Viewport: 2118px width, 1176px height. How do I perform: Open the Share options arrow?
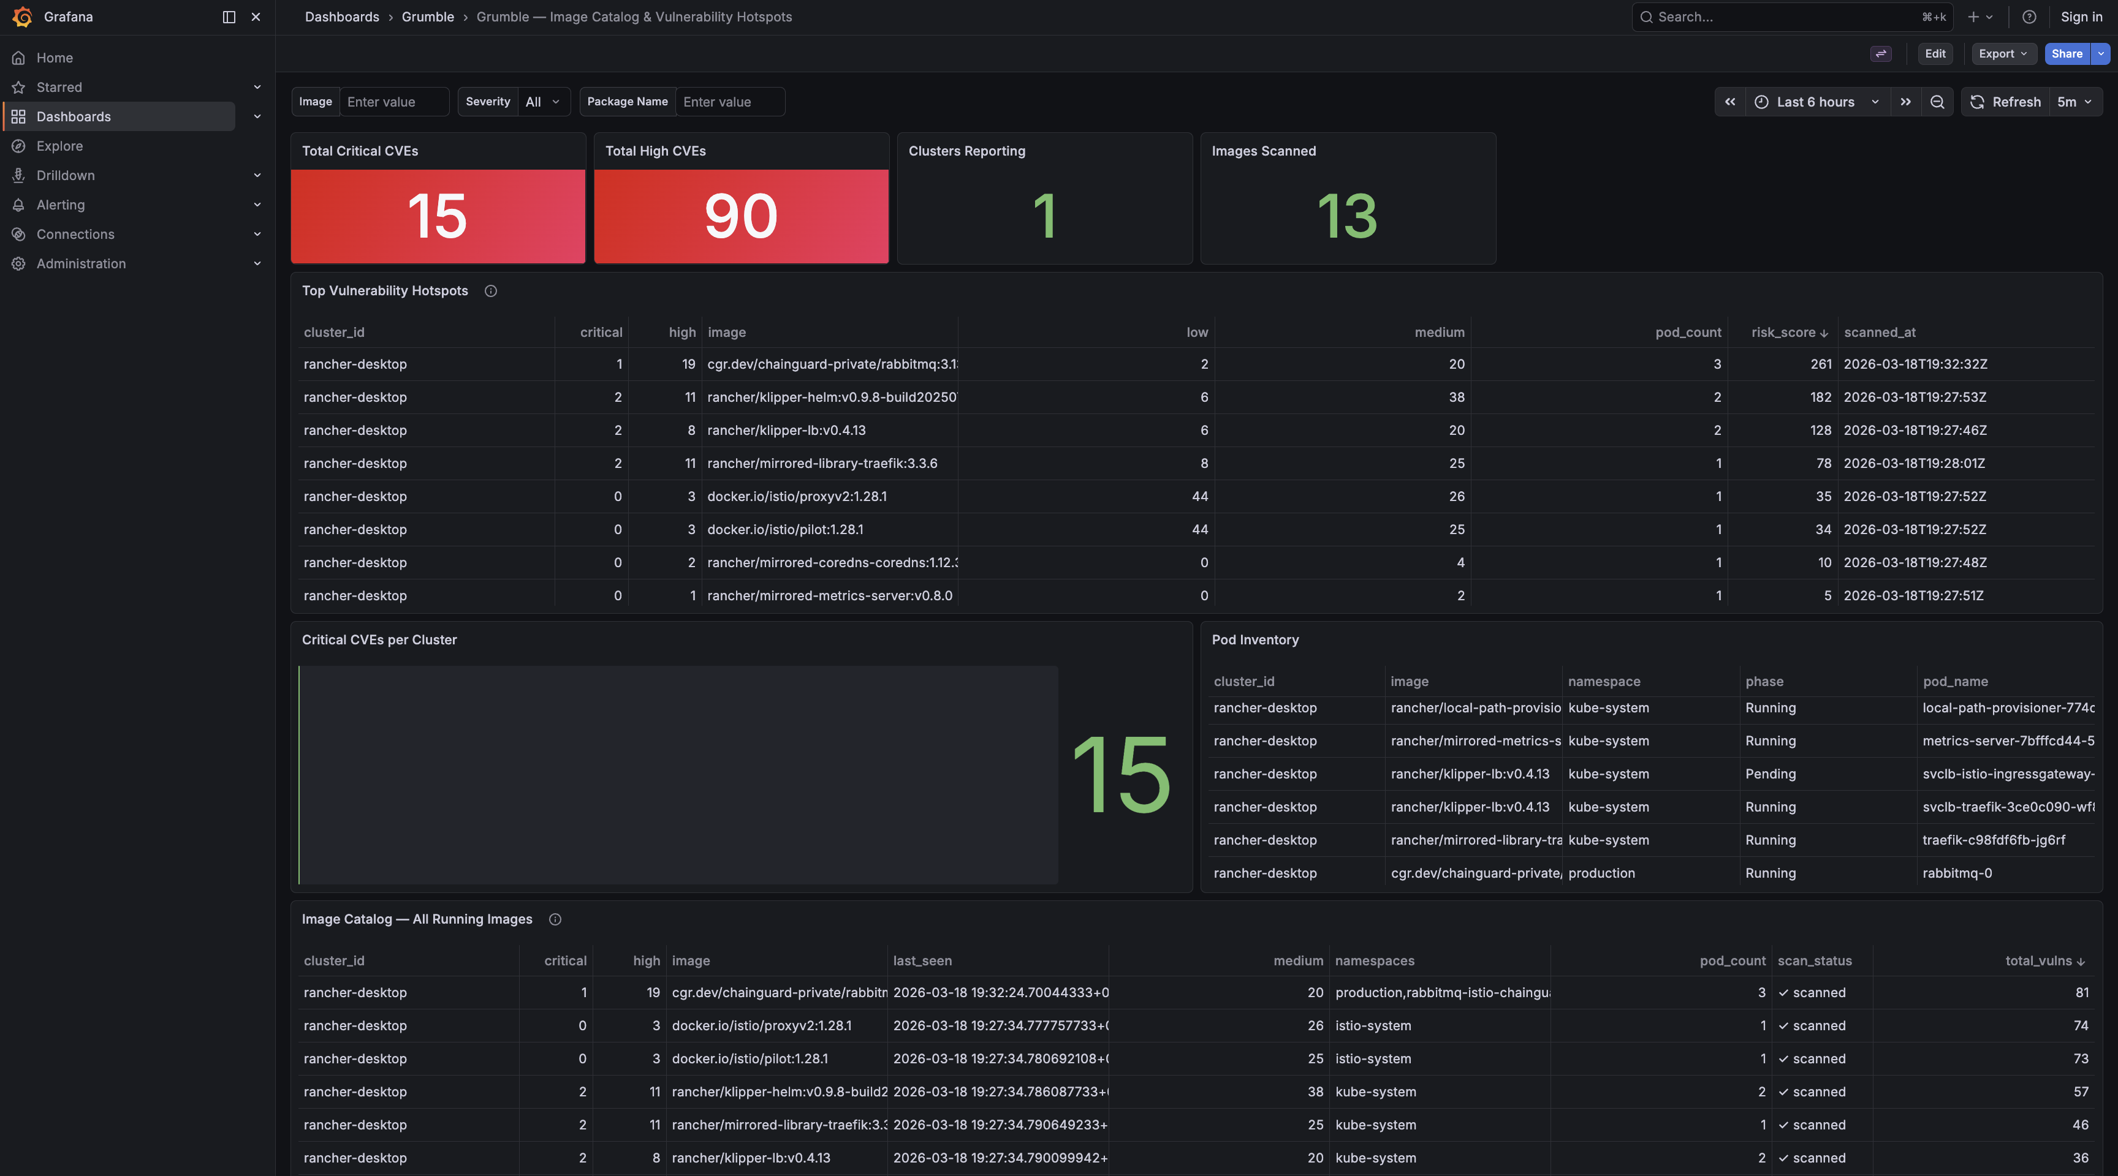click(x=2101, y=53)
